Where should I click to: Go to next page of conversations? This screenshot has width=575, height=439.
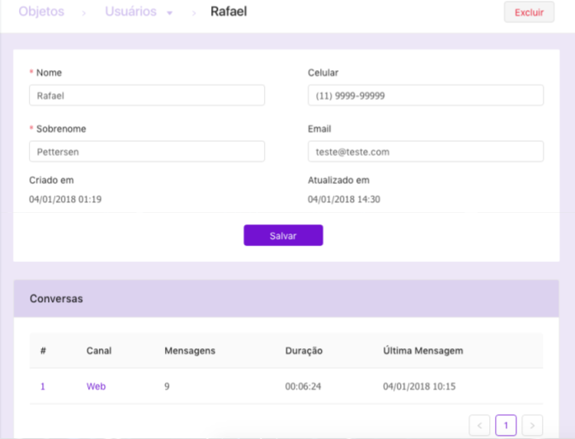click(x=533, y=425)
